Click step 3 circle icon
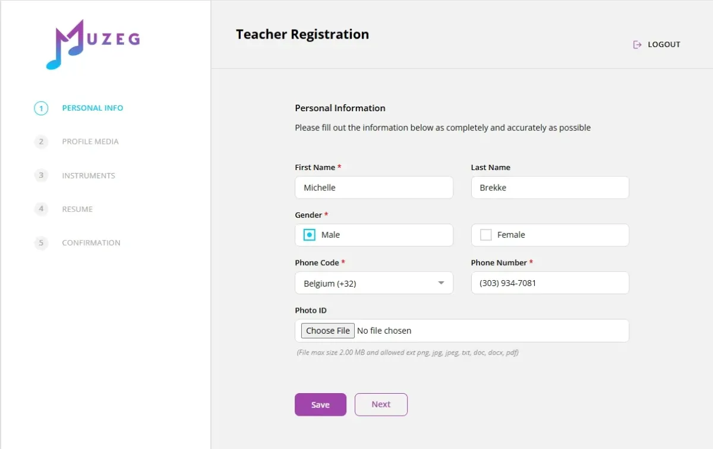Viewport: 713px width, 449px height. tap(41, 175)
